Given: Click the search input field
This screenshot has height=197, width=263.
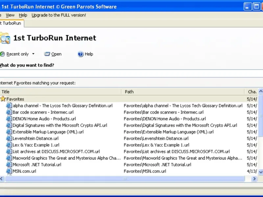Looking at the screenshot, I should pos(131,73).
